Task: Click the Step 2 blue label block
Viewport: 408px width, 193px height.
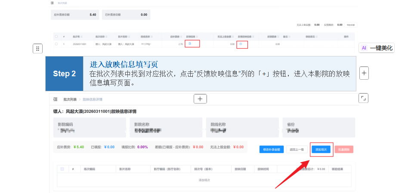Action: click(x=65, y=74)
